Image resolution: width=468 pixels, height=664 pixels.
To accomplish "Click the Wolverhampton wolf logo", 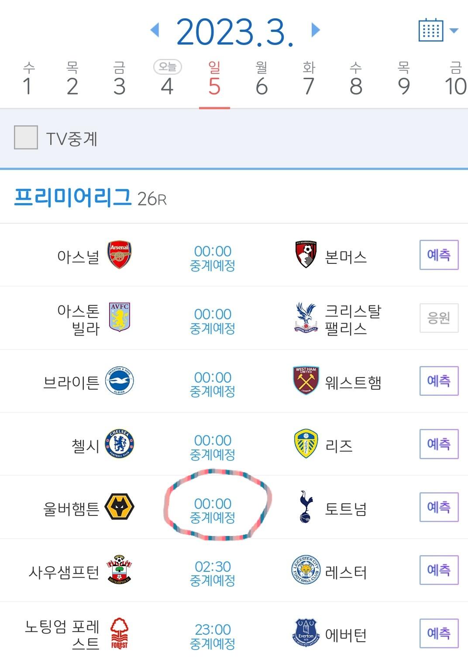I will pos(120,507).
